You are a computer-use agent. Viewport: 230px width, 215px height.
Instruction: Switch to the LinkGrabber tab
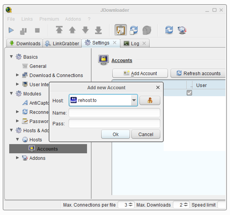point(62,43)
